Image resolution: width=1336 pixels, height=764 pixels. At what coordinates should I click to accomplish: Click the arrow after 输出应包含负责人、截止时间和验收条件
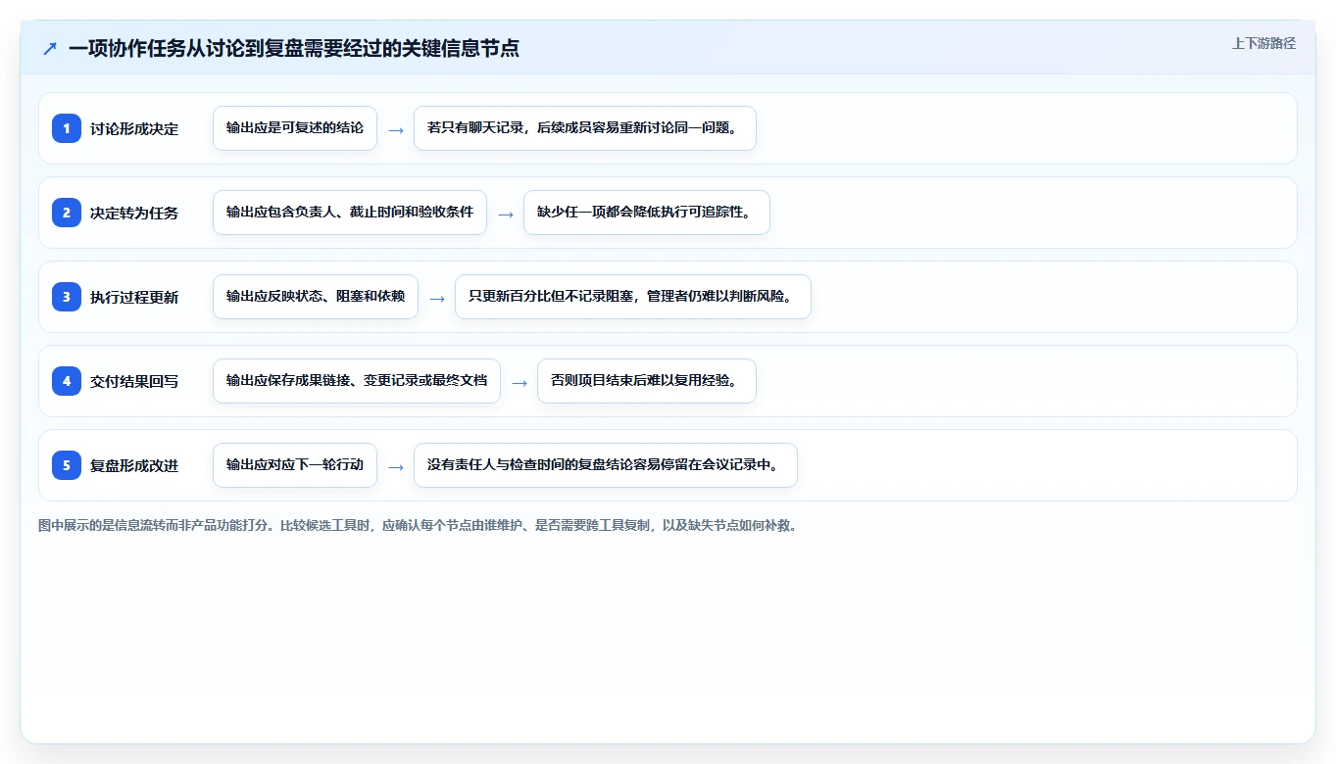click(506, 214)
